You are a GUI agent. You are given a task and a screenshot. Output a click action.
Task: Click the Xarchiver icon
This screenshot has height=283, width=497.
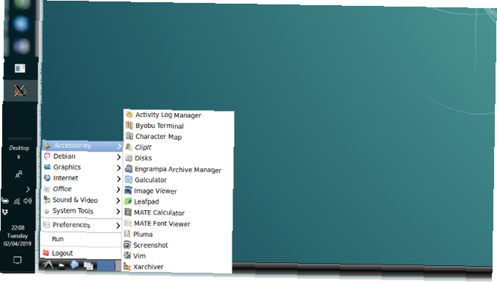click(x=127, y=267)
